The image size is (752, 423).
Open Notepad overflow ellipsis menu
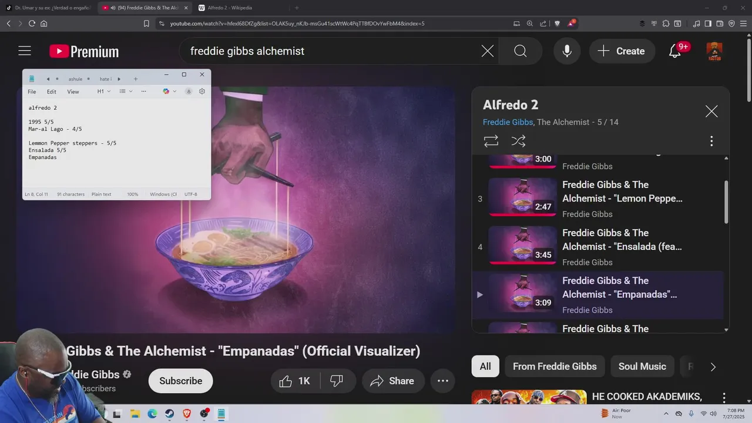tap(143, 92)
